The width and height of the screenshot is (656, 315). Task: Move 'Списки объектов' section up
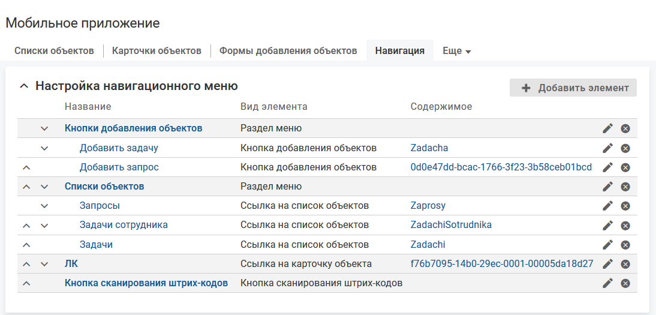click(26, 187)
